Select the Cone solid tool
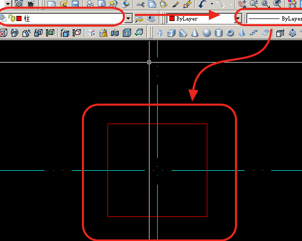302x241 pixels. (x=195, y=33)
